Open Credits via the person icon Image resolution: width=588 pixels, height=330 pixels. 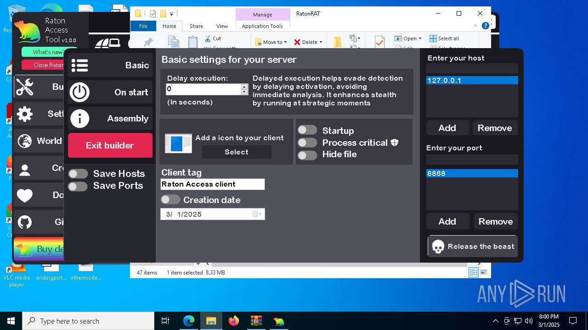pos(25,170)
